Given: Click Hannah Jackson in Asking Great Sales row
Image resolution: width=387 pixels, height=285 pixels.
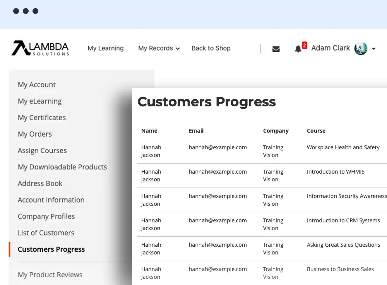Looking at the screenshot, I should point(151,249).
